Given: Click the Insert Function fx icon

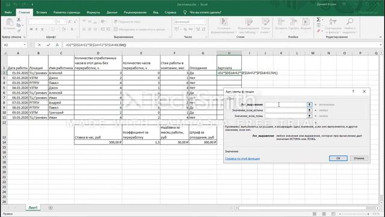Looking at the screenshot, I should 57,45.
